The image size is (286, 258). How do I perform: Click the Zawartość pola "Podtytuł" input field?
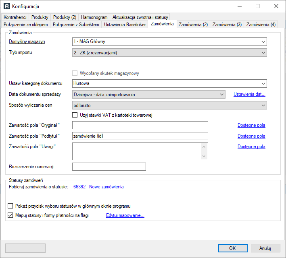pos(140,136)
